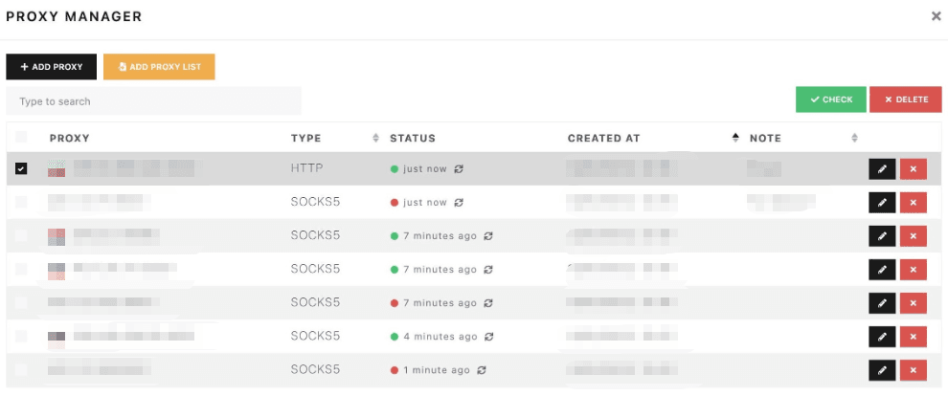Click the Status column header
The height and width of the screenshot is (396, 948).
coord(413,138)
